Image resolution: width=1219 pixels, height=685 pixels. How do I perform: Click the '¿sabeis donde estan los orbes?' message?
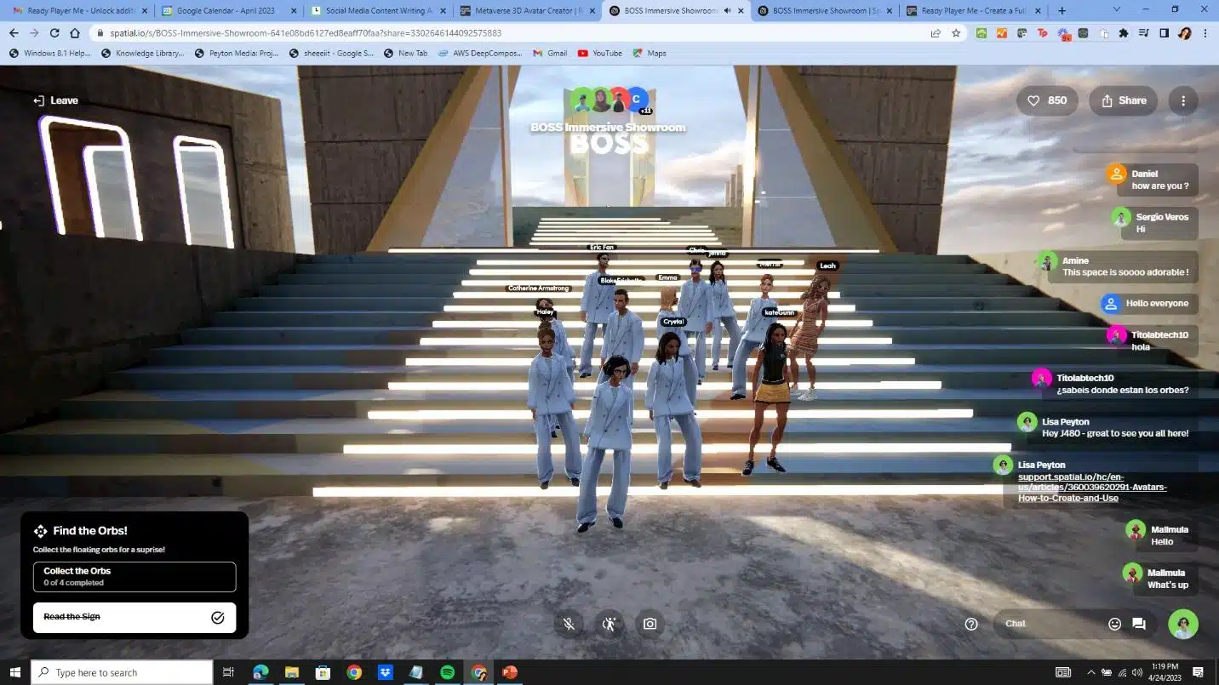(x=1122, y=390)
